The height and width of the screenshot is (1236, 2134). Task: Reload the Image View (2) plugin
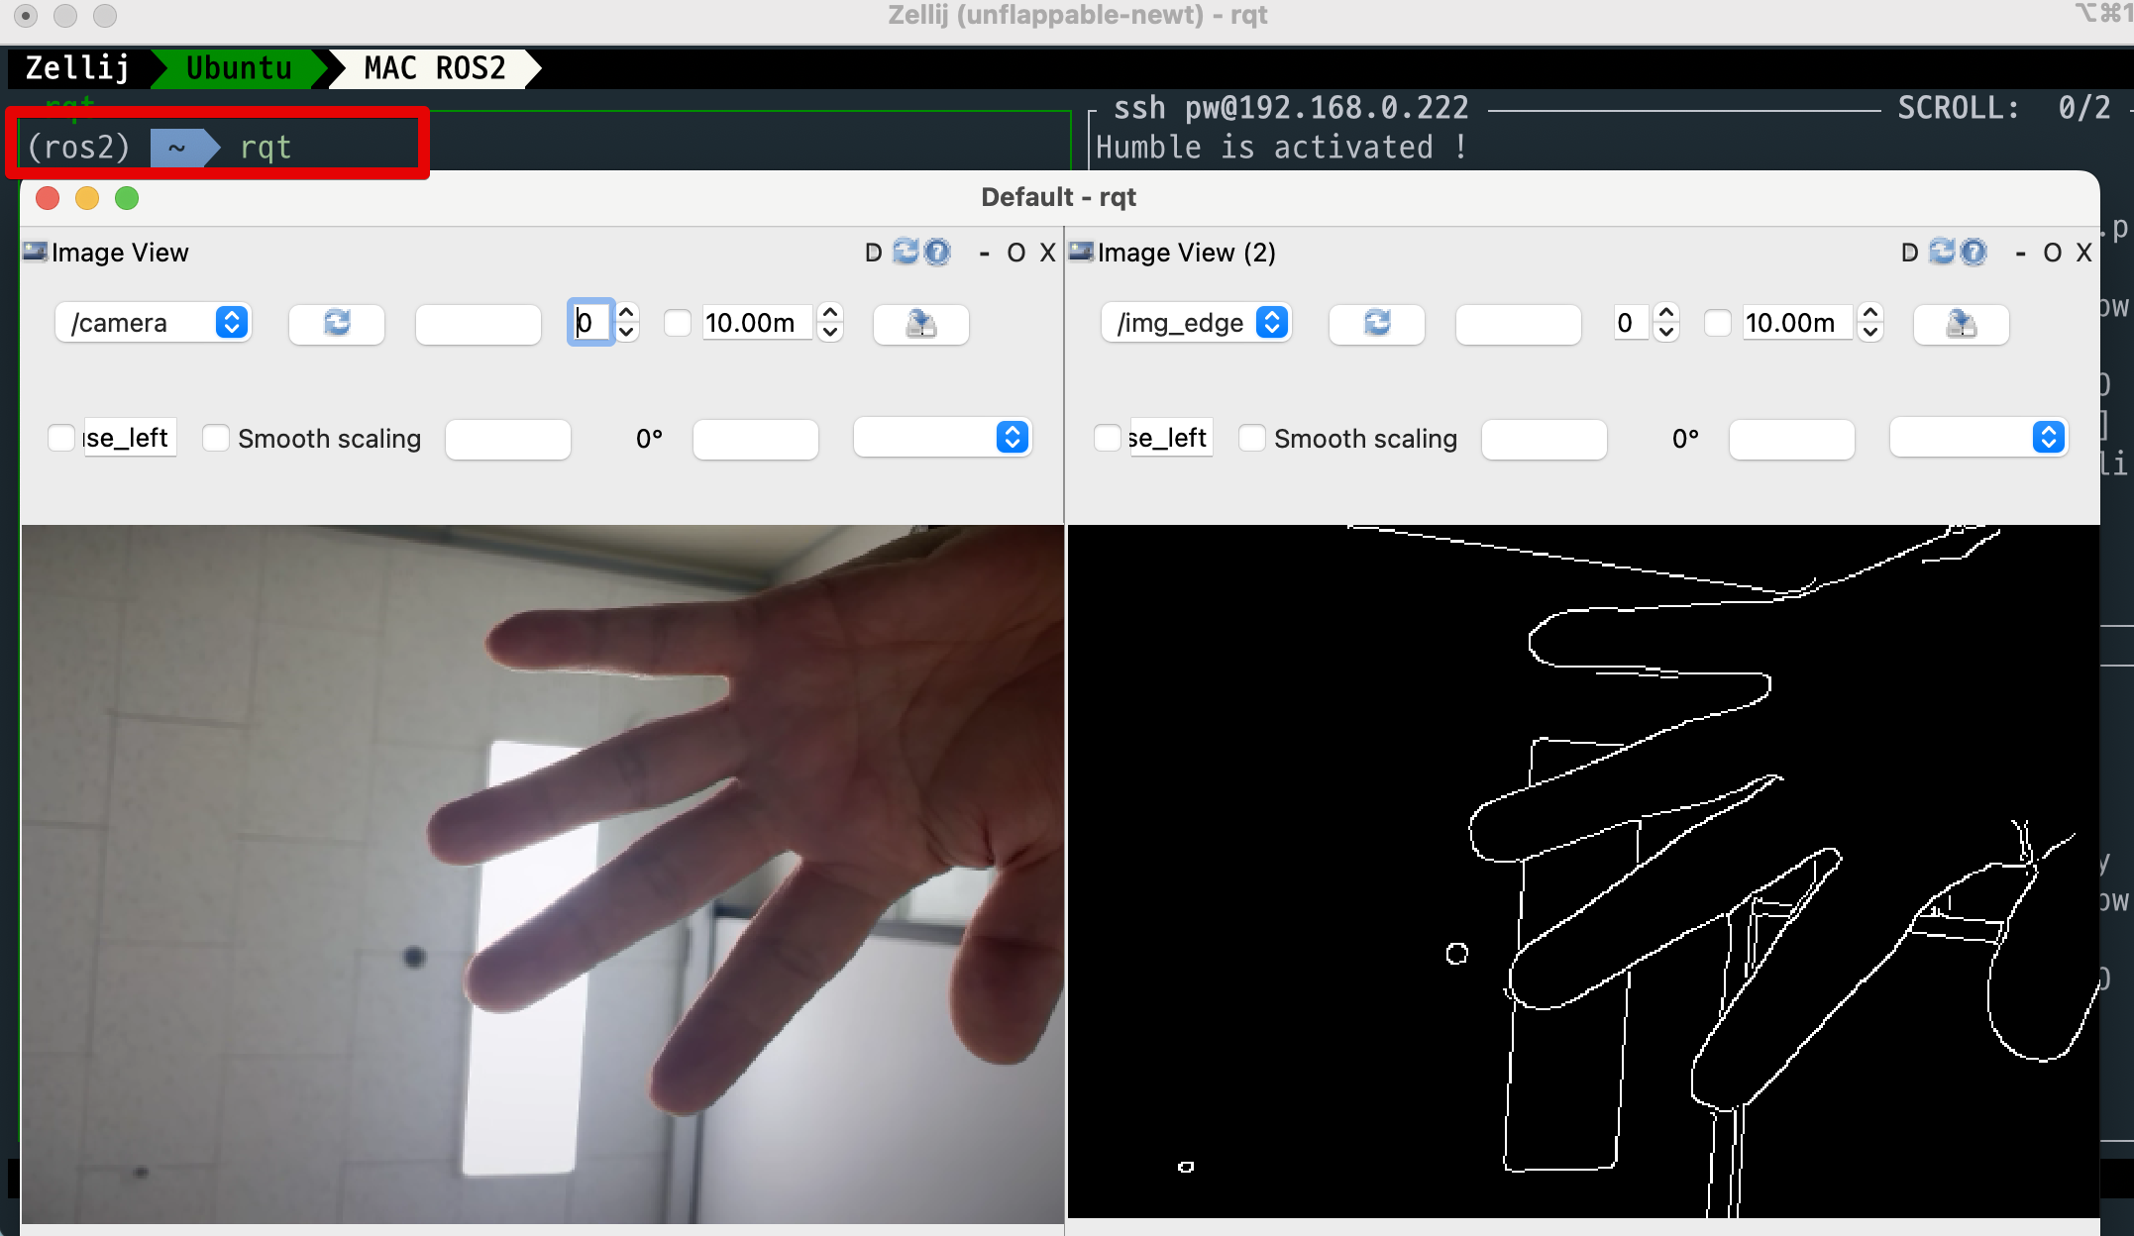point(1943,253)
